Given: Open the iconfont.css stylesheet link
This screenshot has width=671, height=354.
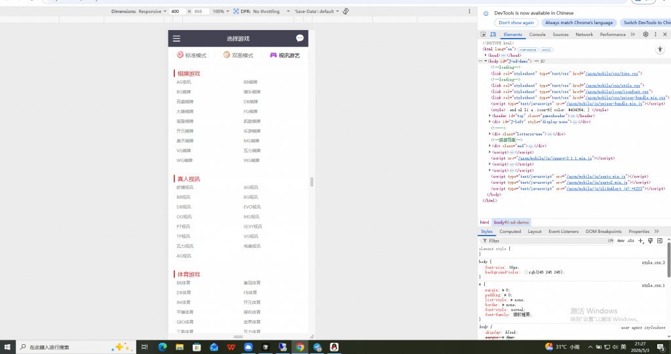Looking at the screenshot, I should (x=617, y=92).
